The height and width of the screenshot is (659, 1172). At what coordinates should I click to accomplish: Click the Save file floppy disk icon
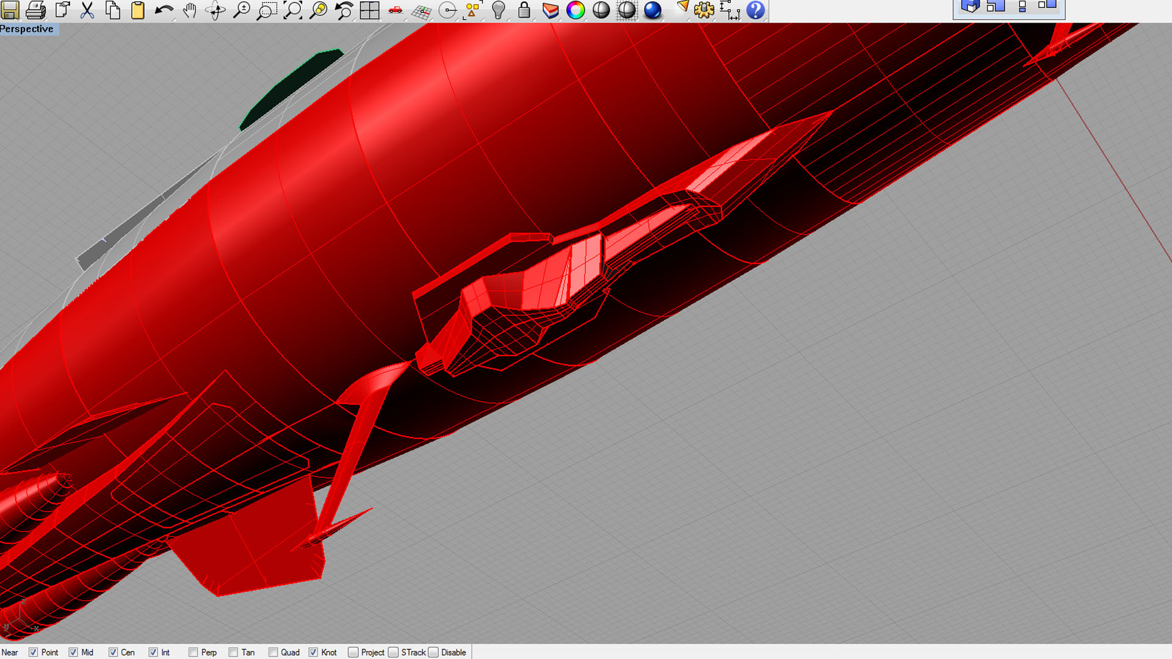click(10, 10)
